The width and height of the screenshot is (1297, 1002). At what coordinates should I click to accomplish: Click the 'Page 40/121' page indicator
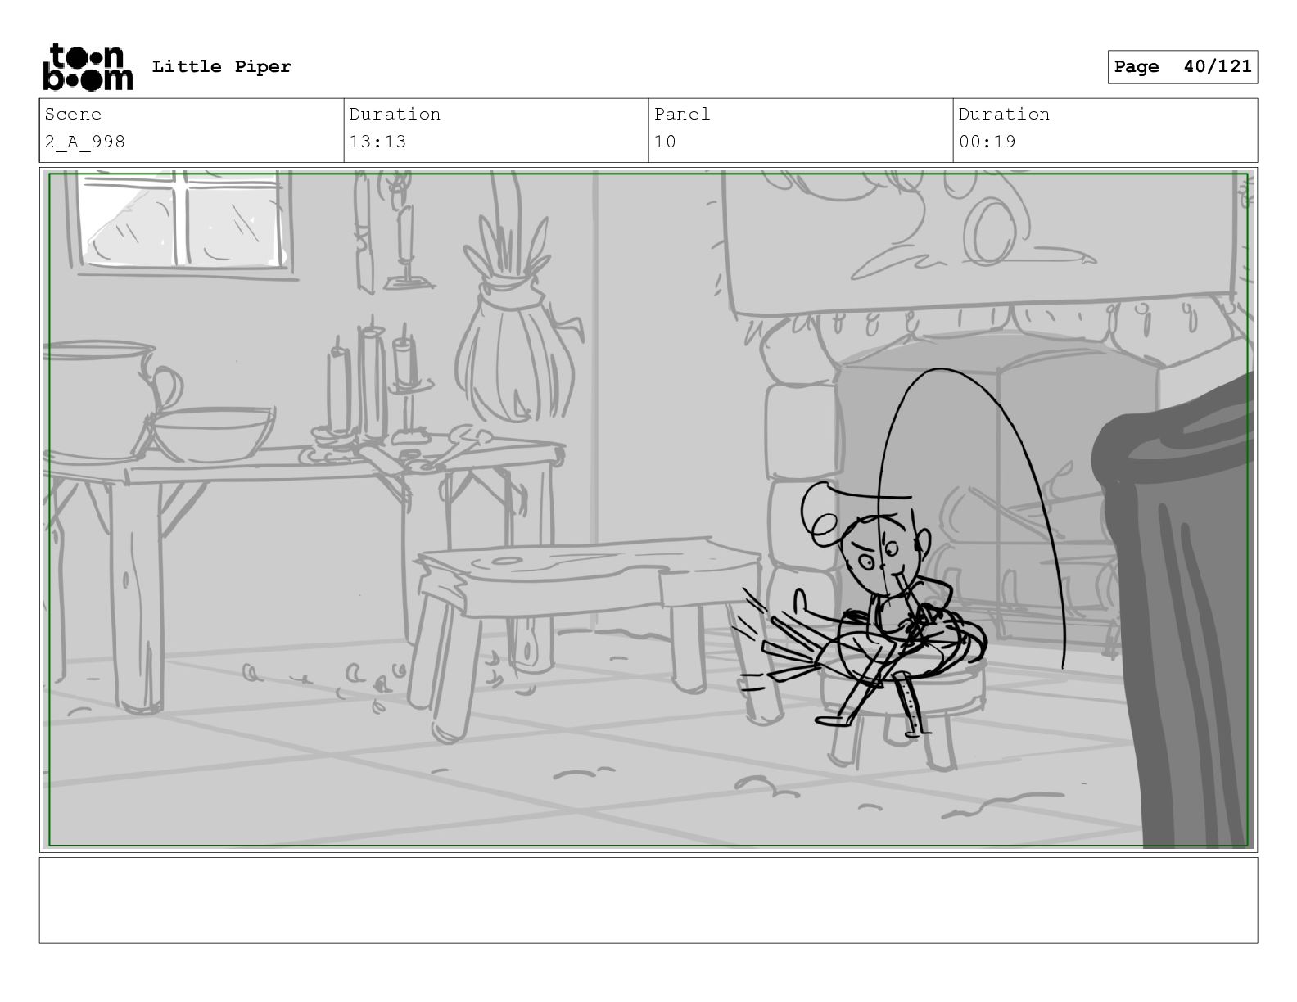tap(1182, 67)
